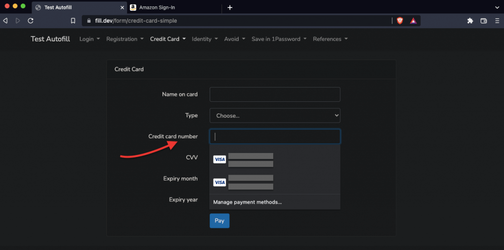This screenshot has height=250, width=504.
Task: Open the browser hamburger menu
Action: tap(497, 21)
